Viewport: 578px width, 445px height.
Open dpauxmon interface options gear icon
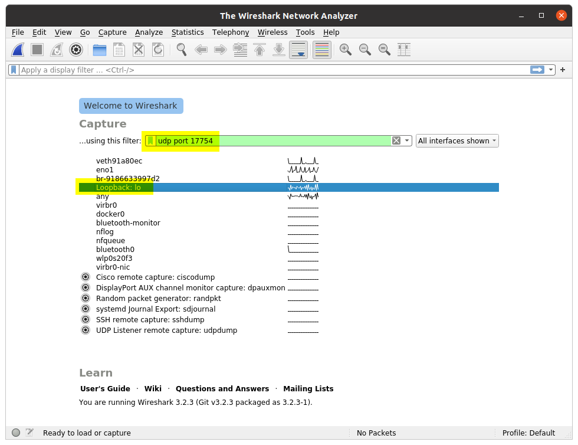[86, 287]
